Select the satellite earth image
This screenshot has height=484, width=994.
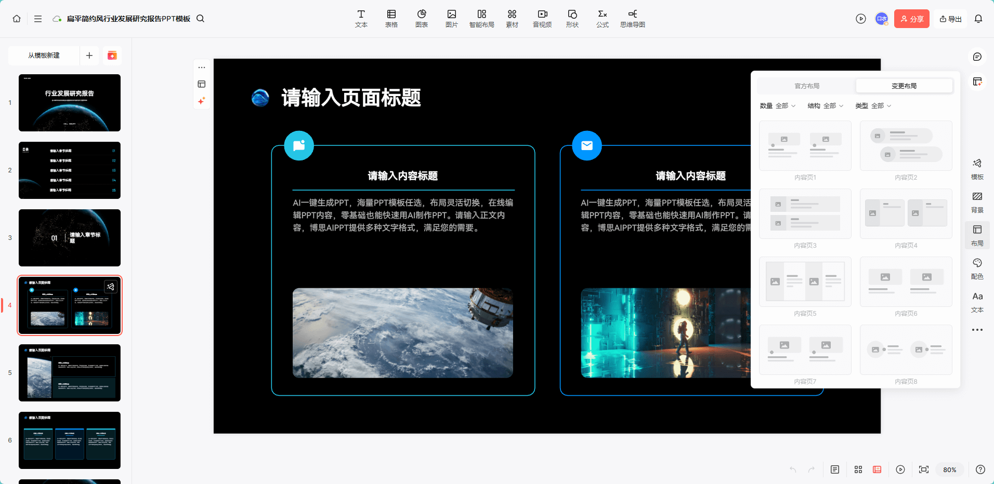click(x=403, y=333)
